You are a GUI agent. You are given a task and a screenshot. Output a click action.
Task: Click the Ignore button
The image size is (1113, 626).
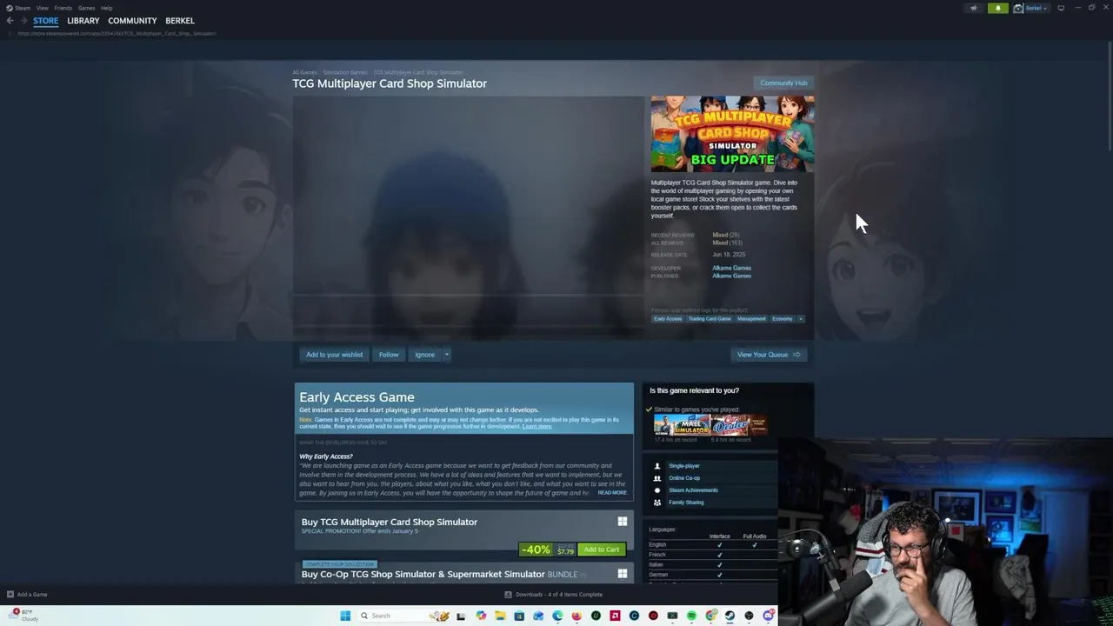(424, 355)
